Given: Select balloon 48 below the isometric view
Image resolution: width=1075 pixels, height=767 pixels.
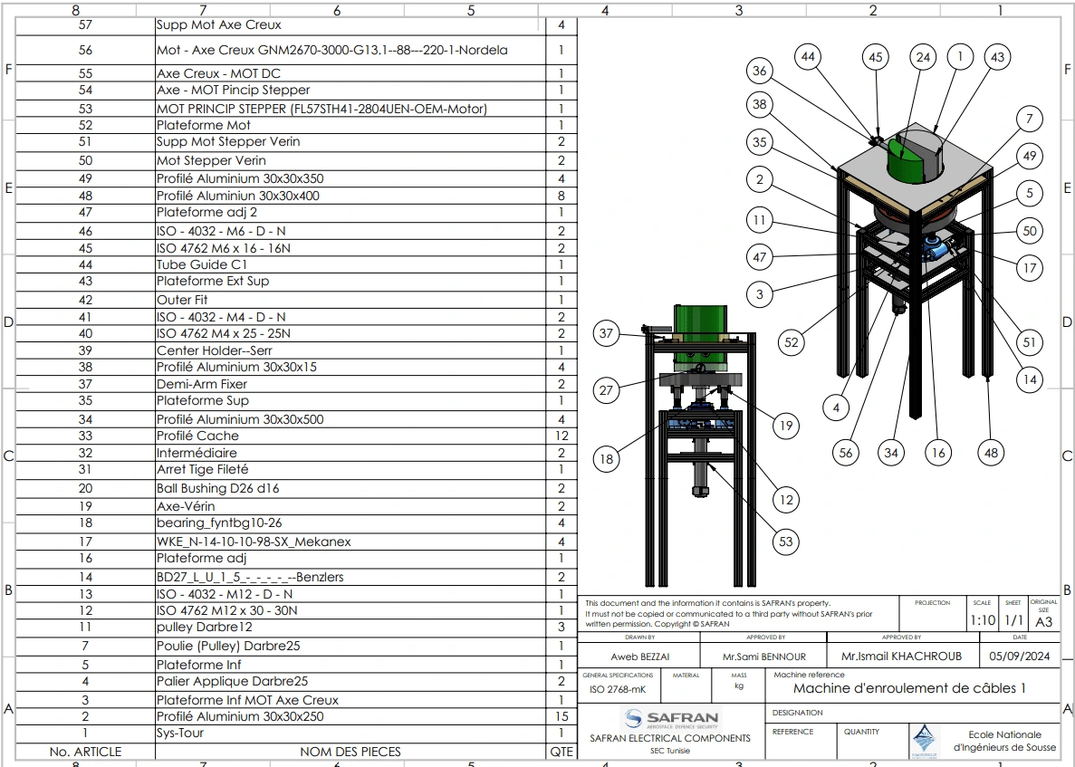Looking at the screenshot, I should pos(992,453).
